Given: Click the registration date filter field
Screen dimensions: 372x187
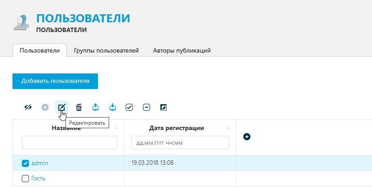Looking at the screenshot, I should click(180, 142).
